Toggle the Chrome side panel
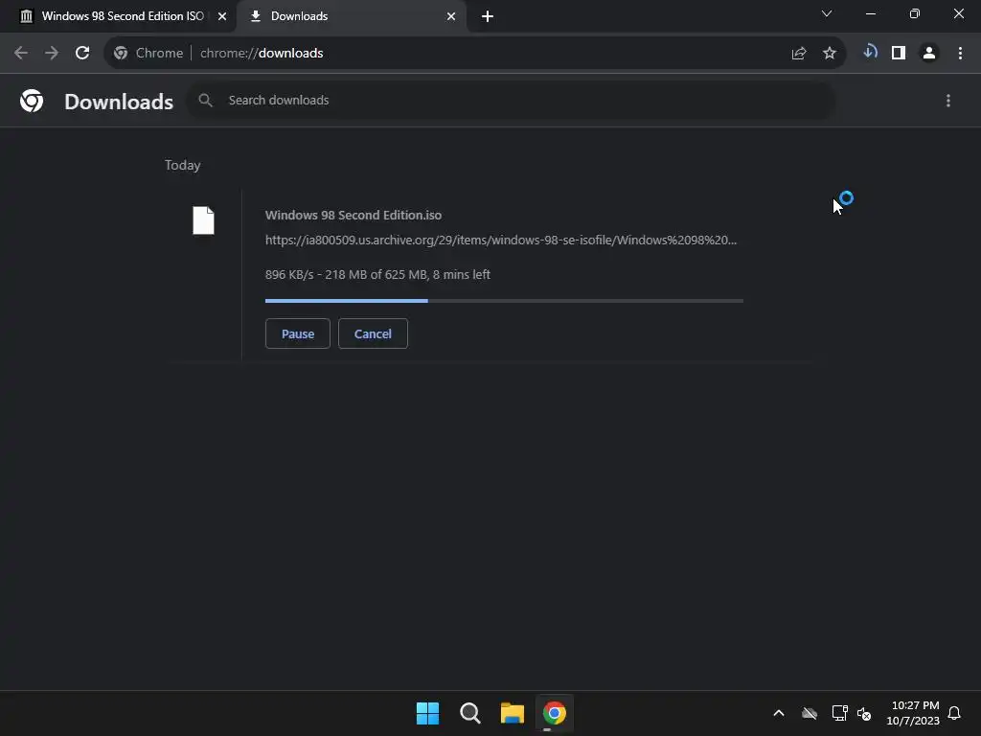Screen dimensions: 981x736 click(899, 54)
